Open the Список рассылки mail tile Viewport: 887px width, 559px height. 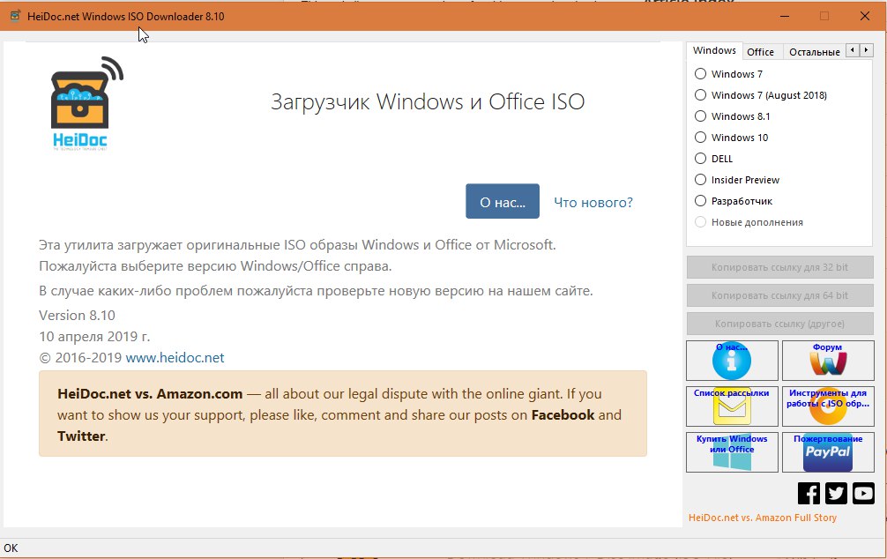coord(732,406)
